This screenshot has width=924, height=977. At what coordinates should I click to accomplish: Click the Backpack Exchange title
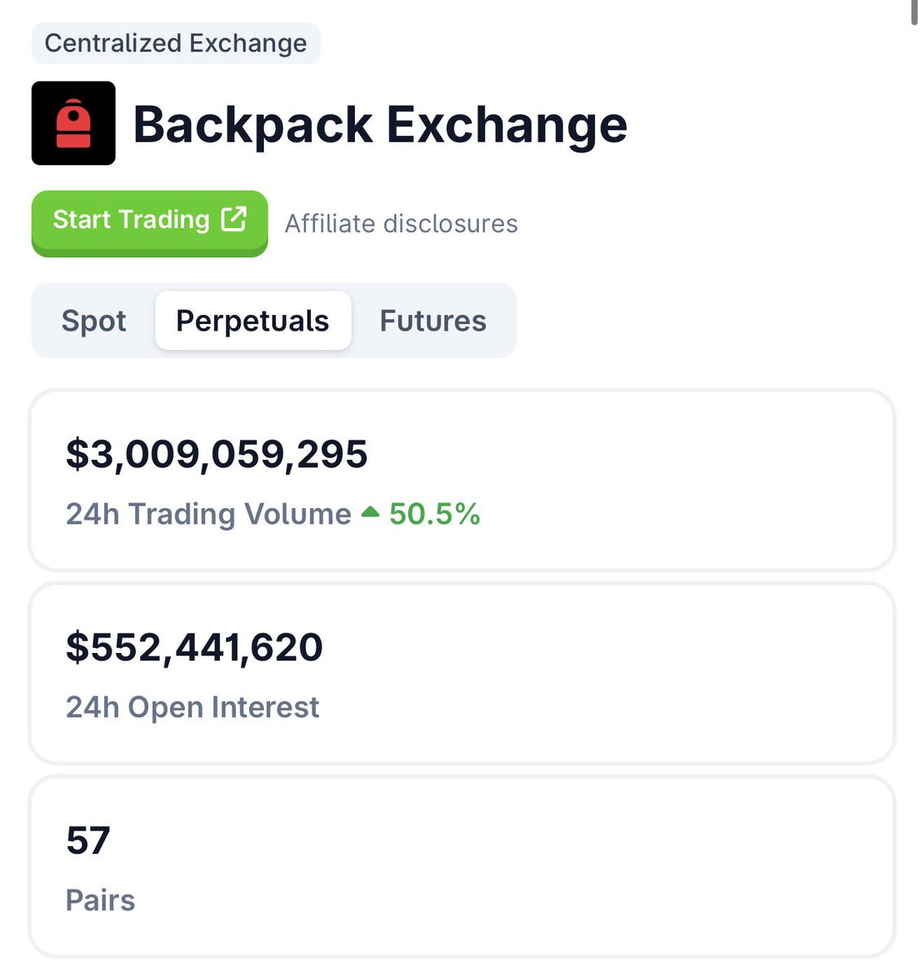point(380,125)
